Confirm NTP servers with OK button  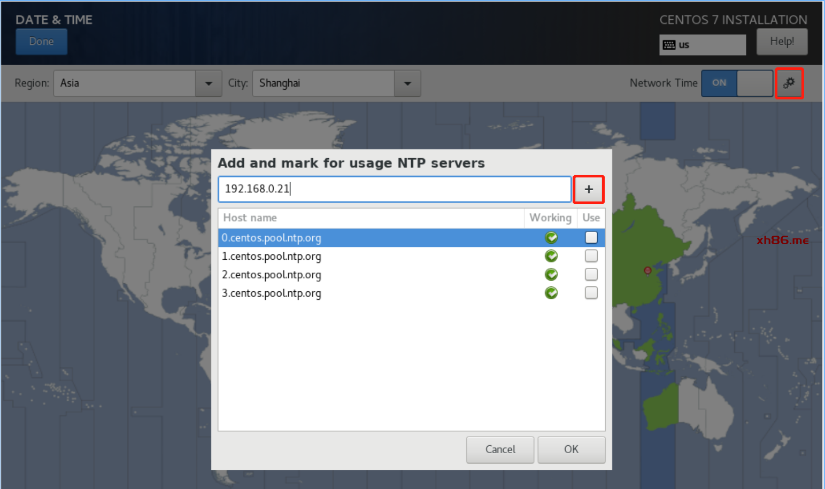[x=571, y=449]
